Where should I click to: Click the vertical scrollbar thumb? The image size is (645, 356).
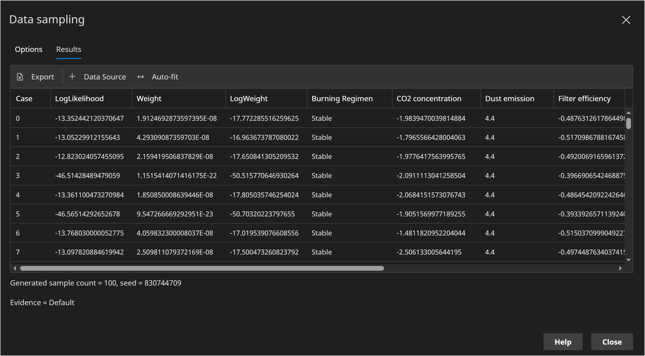click(628, 123)
